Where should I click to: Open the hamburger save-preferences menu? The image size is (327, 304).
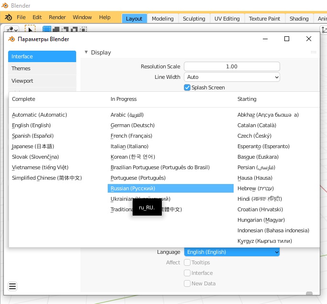[12, 286]
